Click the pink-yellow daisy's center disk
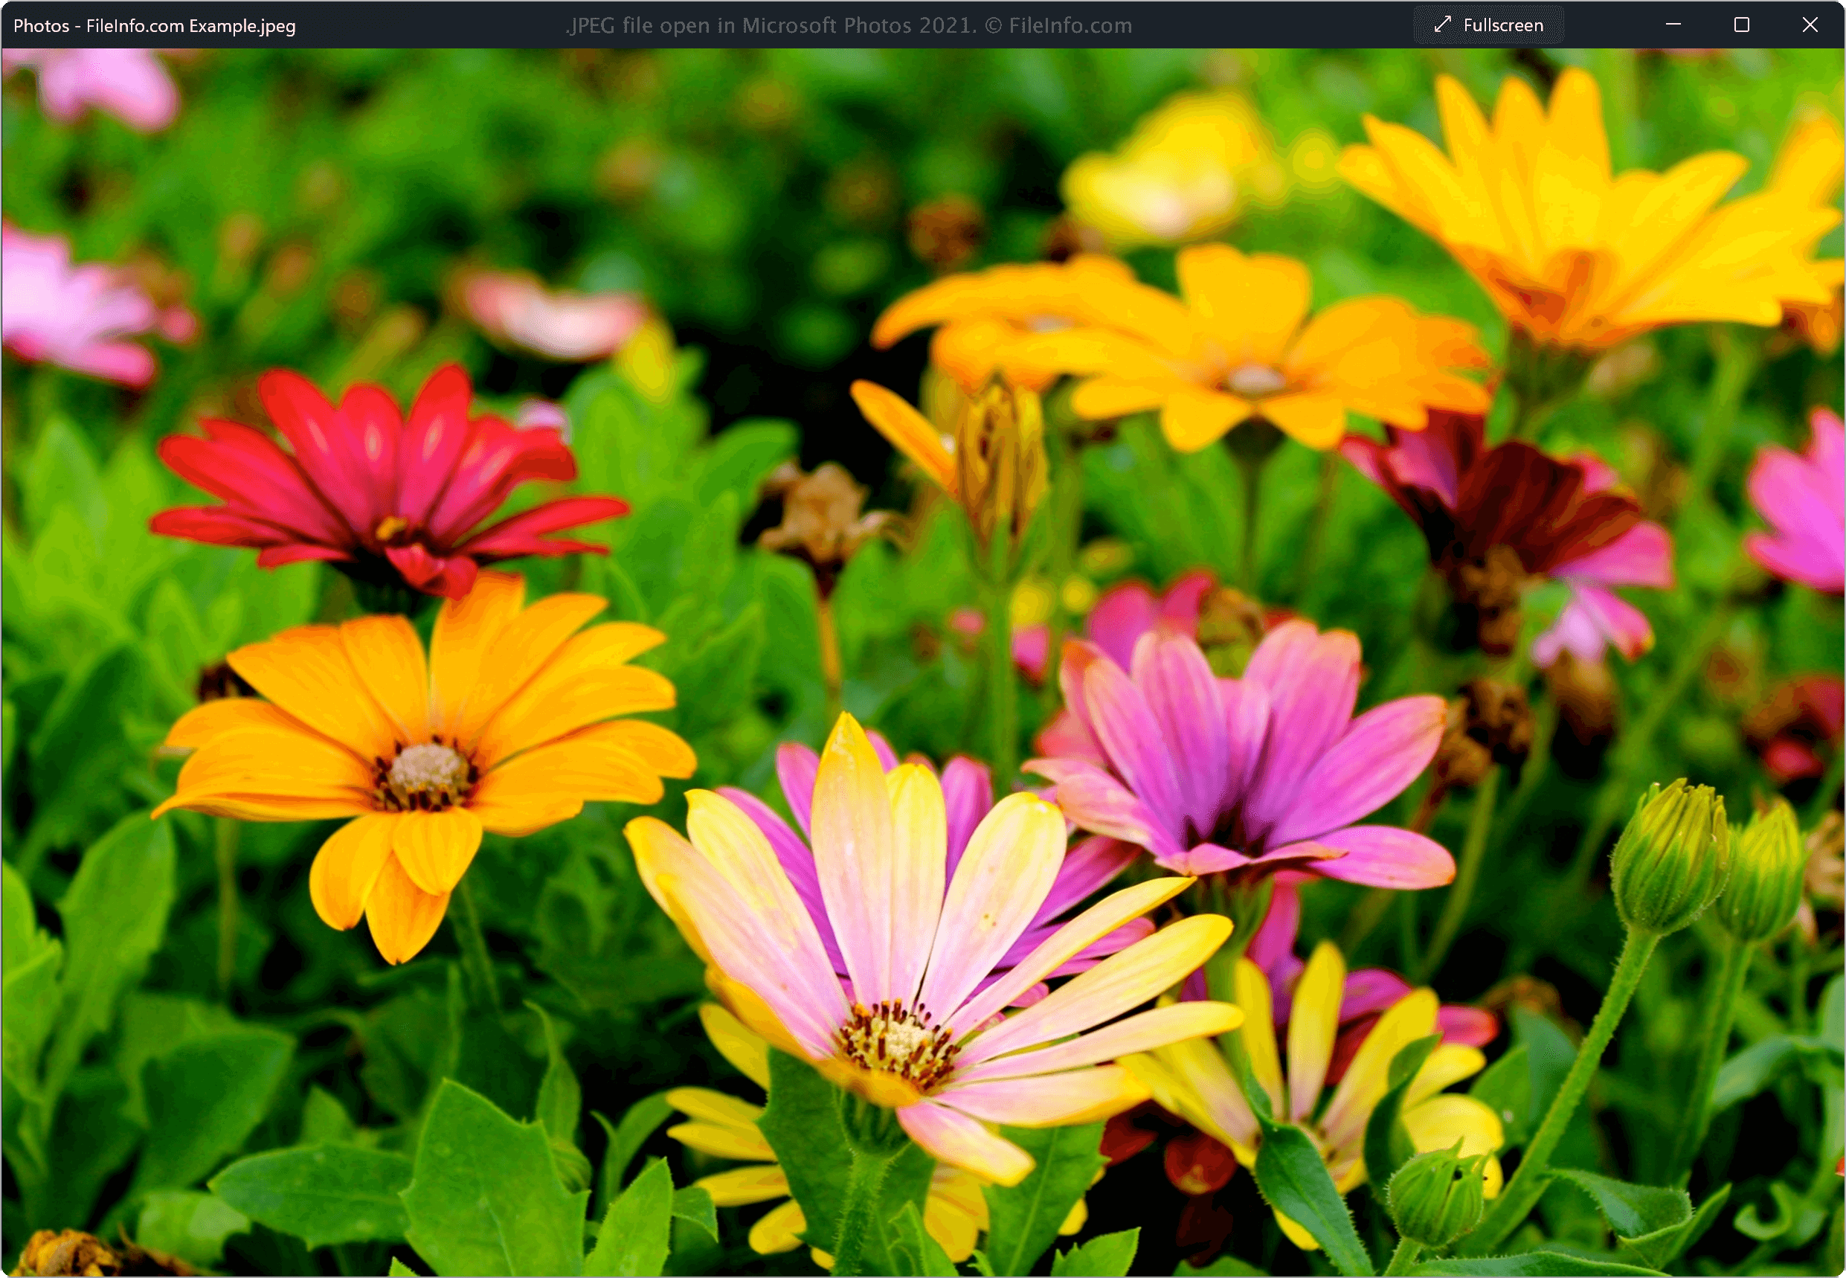Viewport: 1846px width, 1278px height. tap(898, 1043)
